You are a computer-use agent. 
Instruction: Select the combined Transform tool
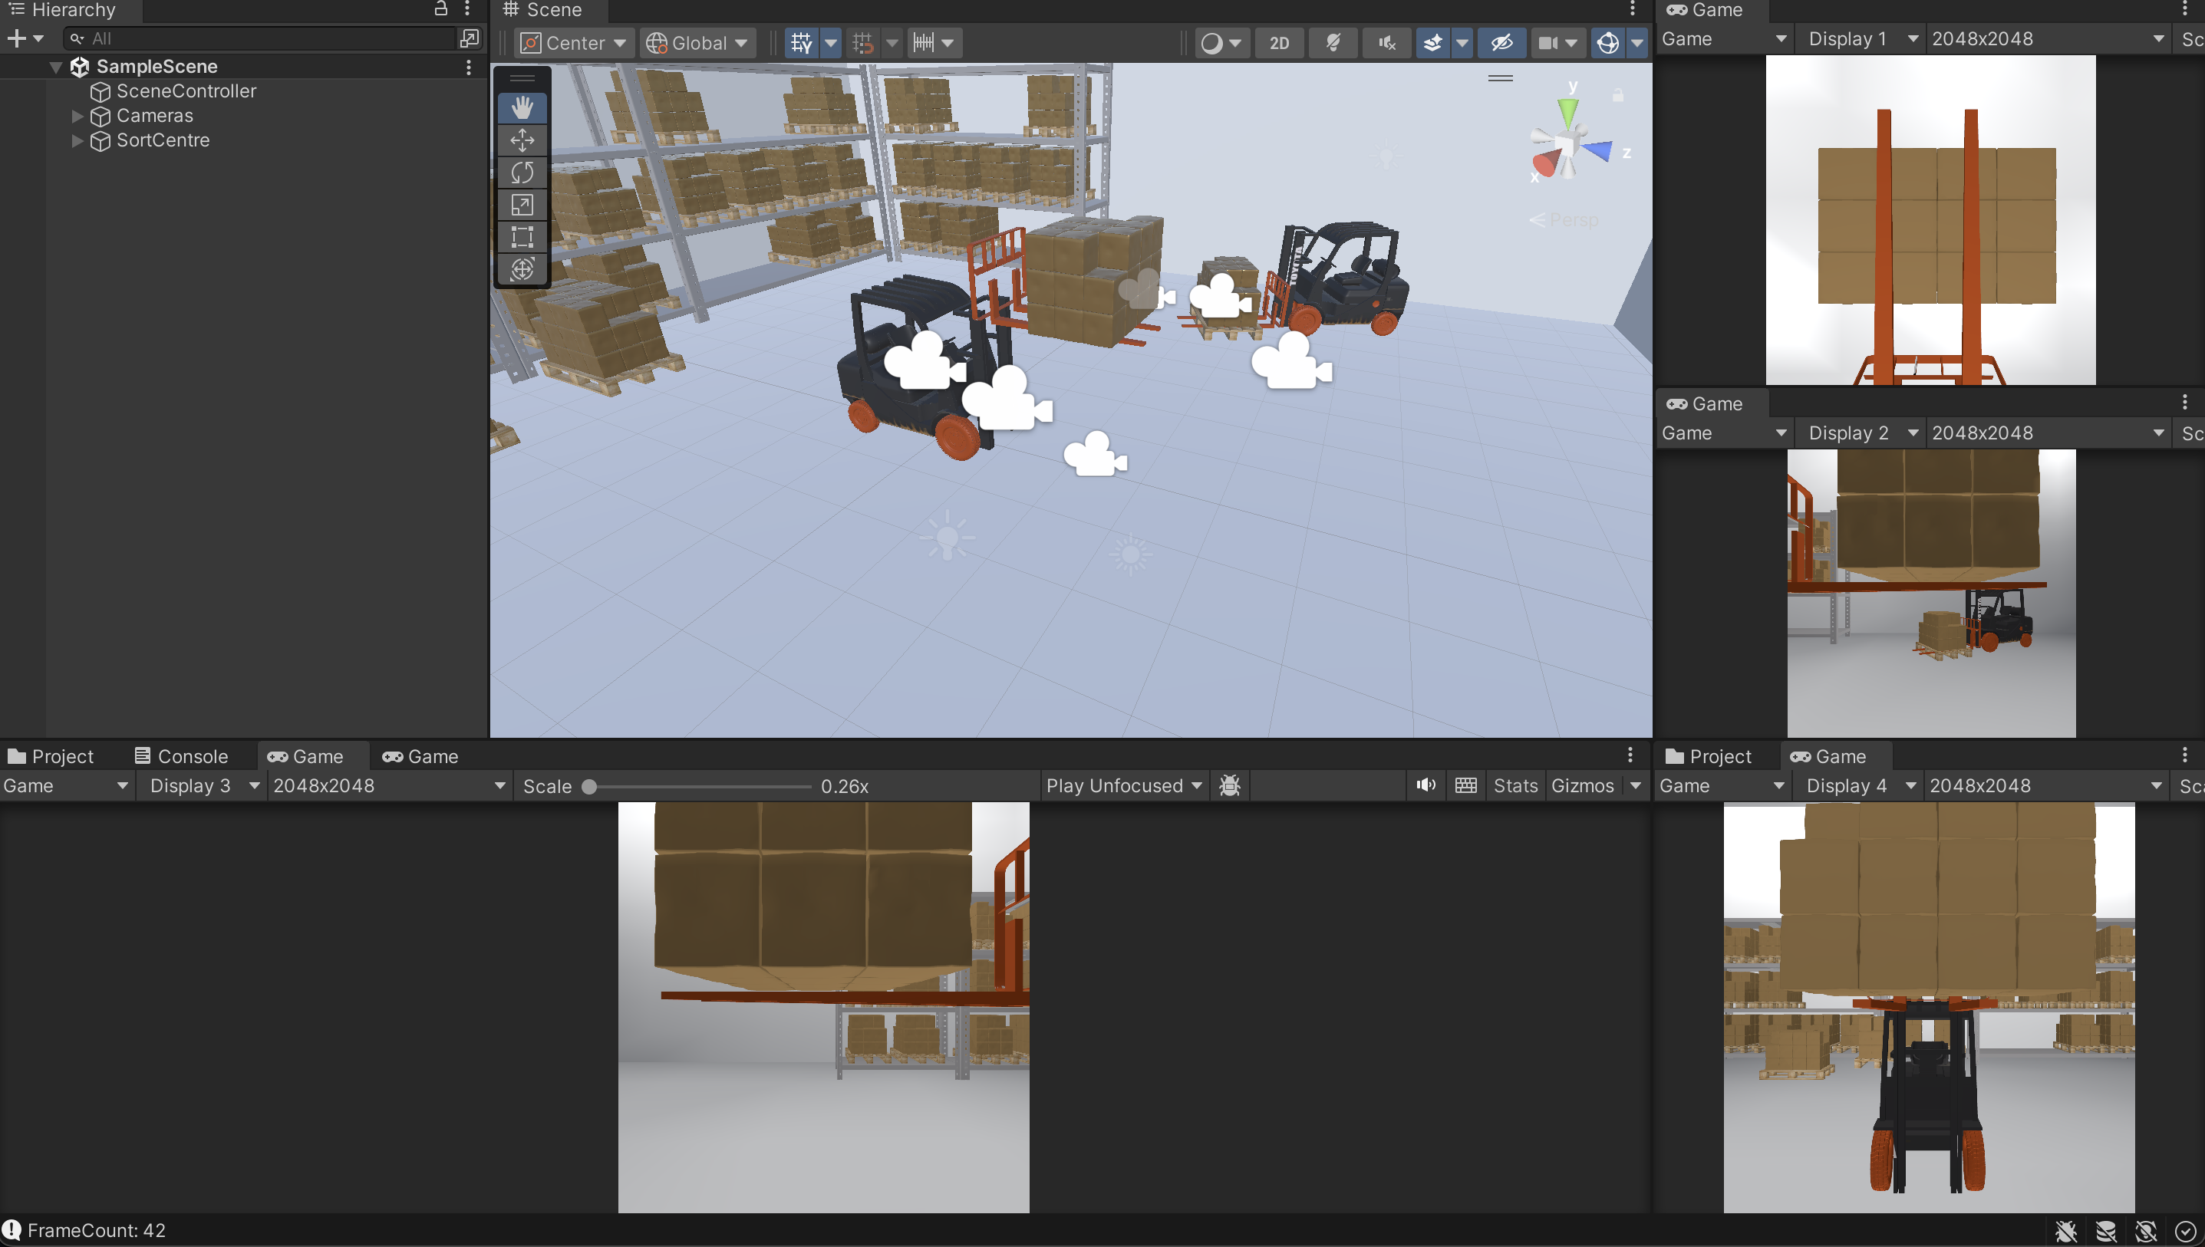pyautogui.click(x=522, y=269)
